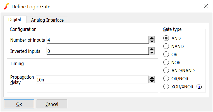Decrease the Propagation delay value
This screenshot has width=213, height=112.
pos(152,81)
